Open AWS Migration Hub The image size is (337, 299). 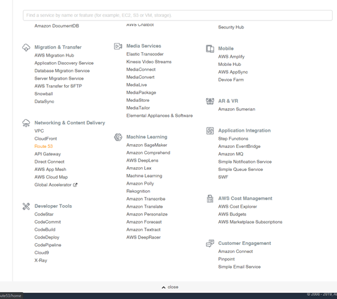(54, 55)
